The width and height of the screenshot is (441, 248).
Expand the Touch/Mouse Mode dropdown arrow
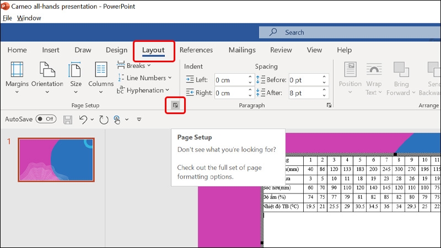127,120
